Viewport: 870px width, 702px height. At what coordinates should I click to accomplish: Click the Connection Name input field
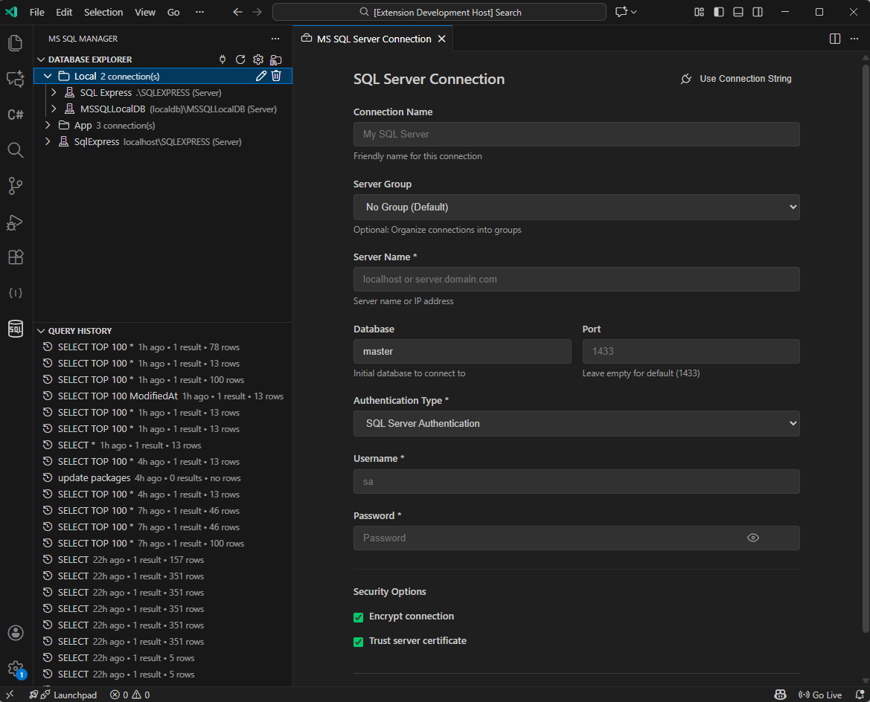click(x=577, y=134)
